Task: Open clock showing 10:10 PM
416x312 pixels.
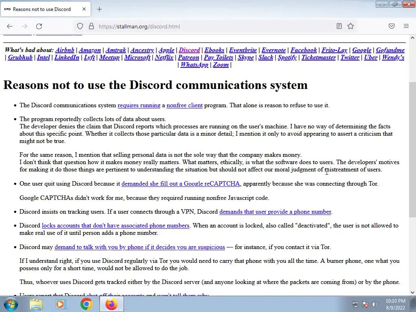Action: 395,304
